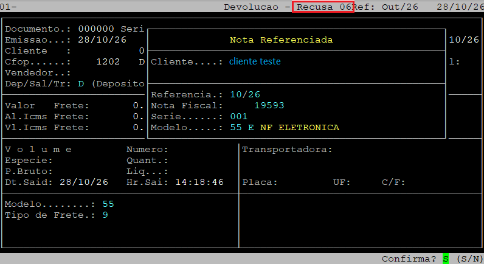Click the Hr.Sai time 14:18:46

click(199, 182)
